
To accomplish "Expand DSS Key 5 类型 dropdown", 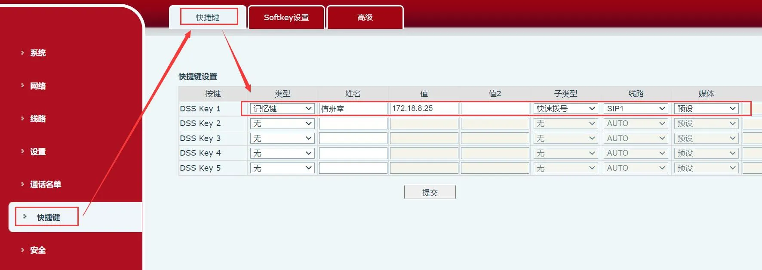I will 282,168.
